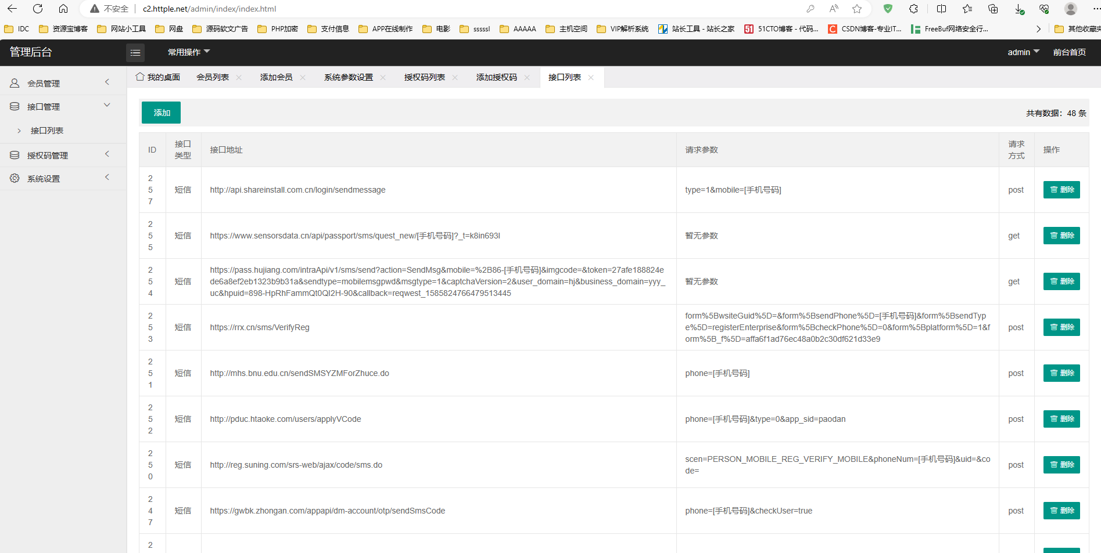This screenshot has width=1101, height=553.
Task: Select 接口列表 in the sidebar tree
Action: [x=47, y=131]
